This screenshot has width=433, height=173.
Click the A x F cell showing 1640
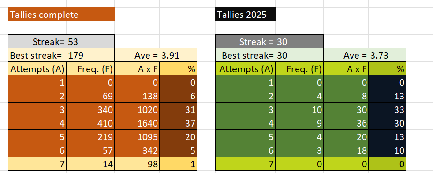[137, 123]
